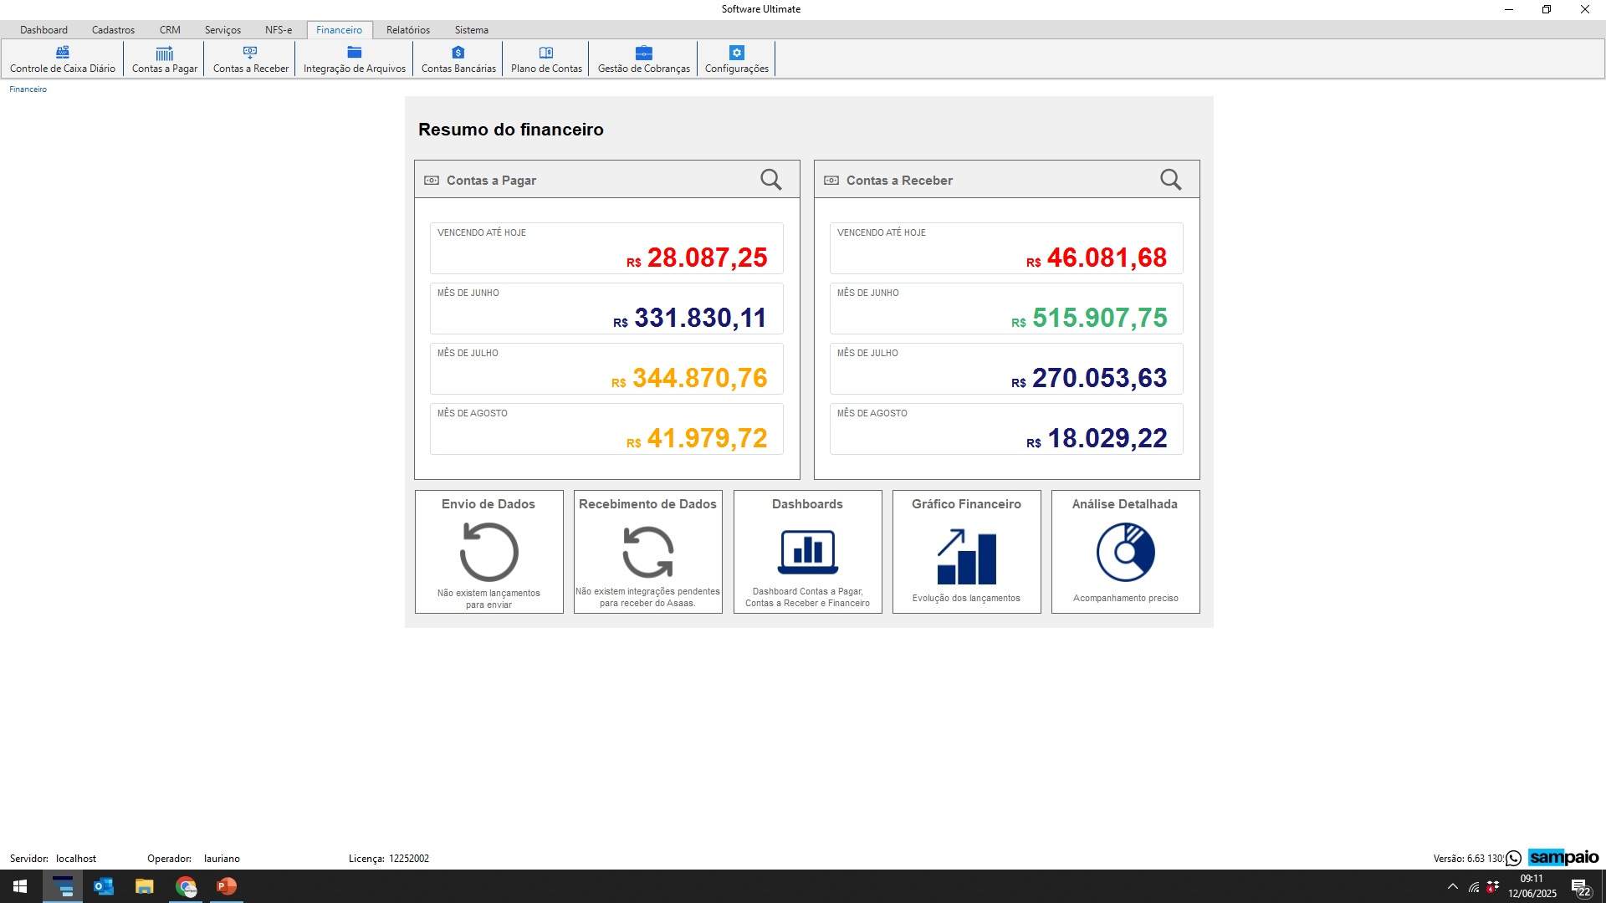The image size is (1606, 903).
Task: Switch to the Sistema tab
Action: 472,30
